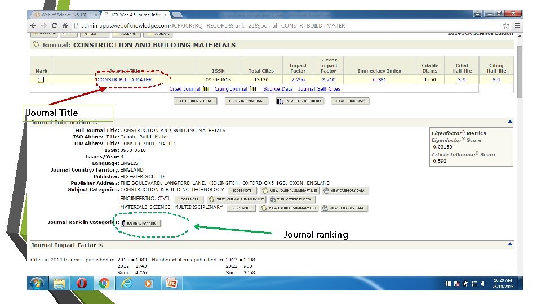
Task: Click the Impact Factor value link
Action: (x=298, y=79)
